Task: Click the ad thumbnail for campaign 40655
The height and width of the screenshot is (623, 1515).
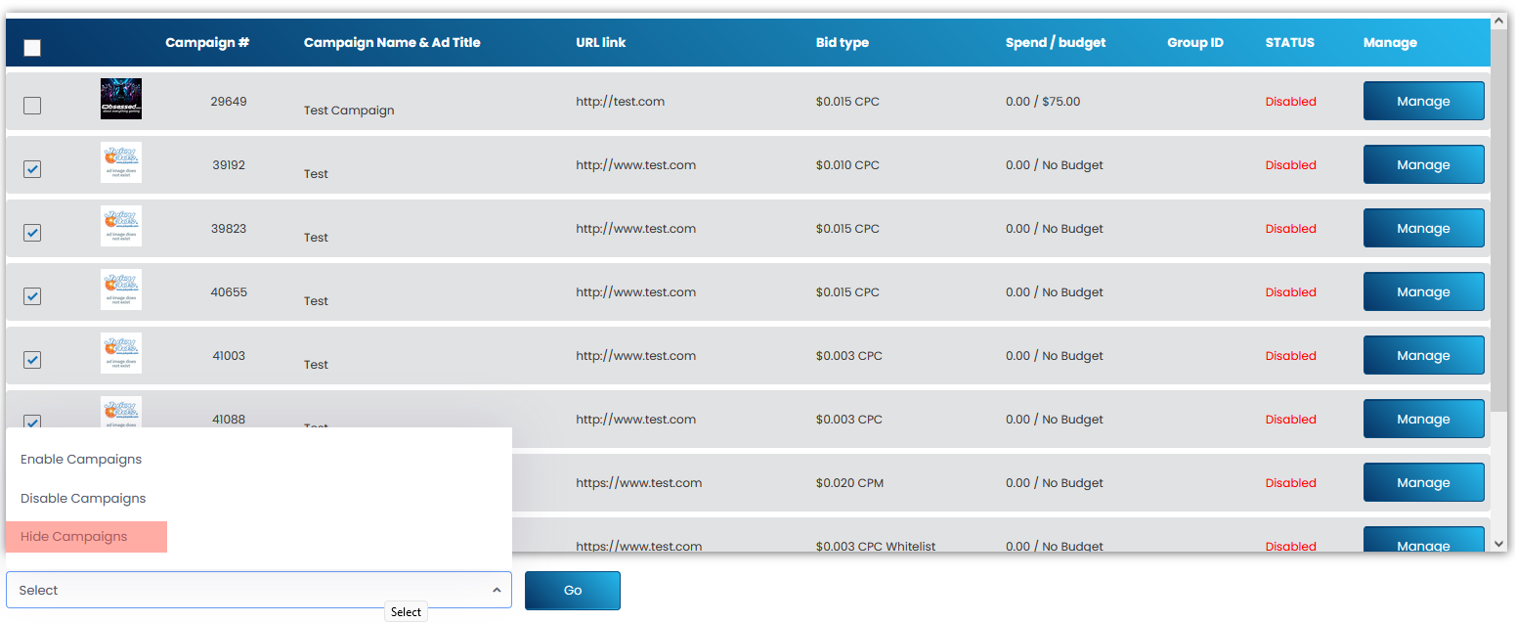Action: tap(121, 289)
